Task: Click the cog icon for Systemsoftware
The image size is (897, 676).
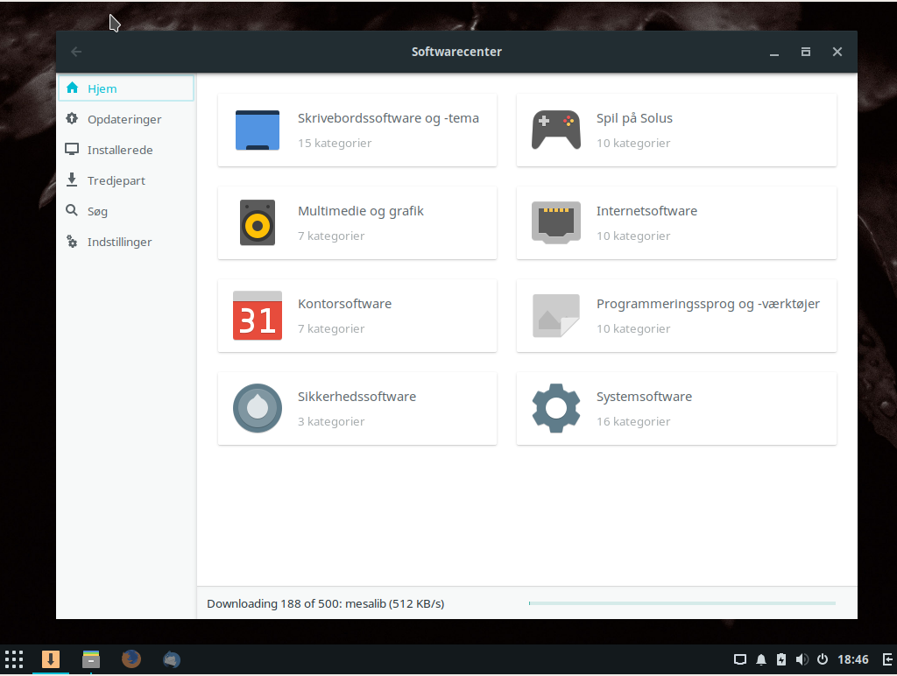Action: (x=556, y=408)
